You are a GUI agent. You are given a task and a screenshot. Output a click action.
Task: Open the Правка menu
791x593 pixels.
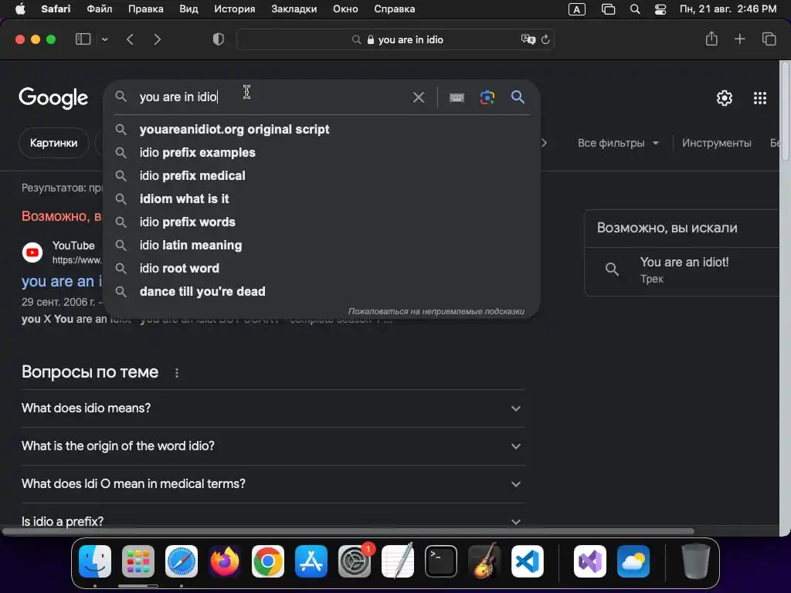point(146,9)
